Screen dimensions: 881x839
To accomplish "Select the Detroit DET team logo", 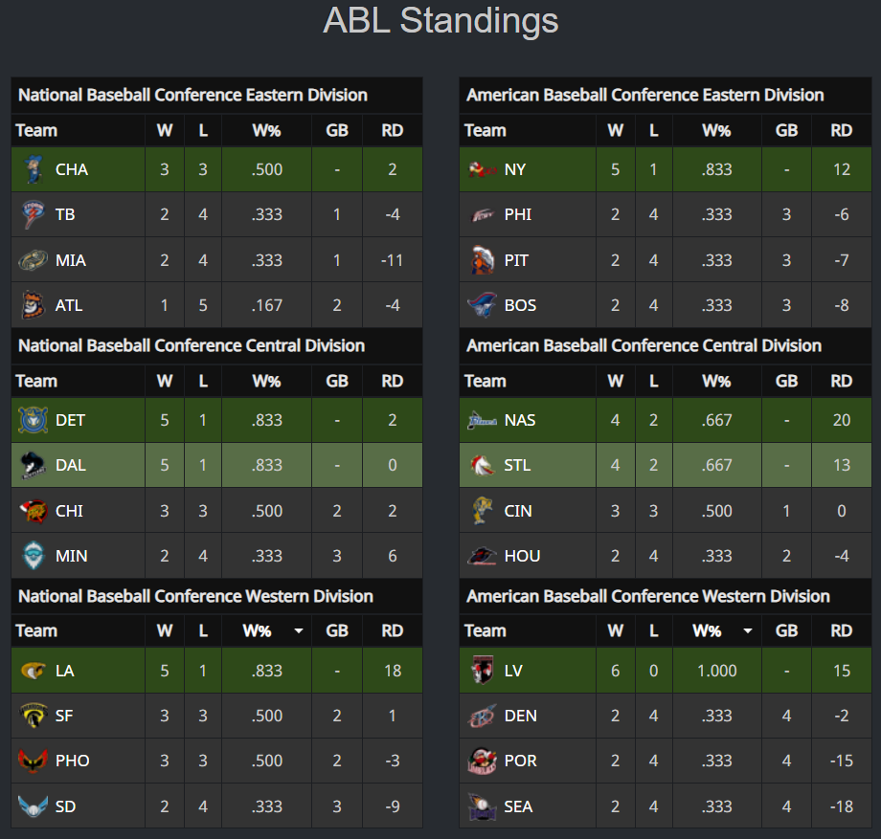I will (x=34, y=420).
